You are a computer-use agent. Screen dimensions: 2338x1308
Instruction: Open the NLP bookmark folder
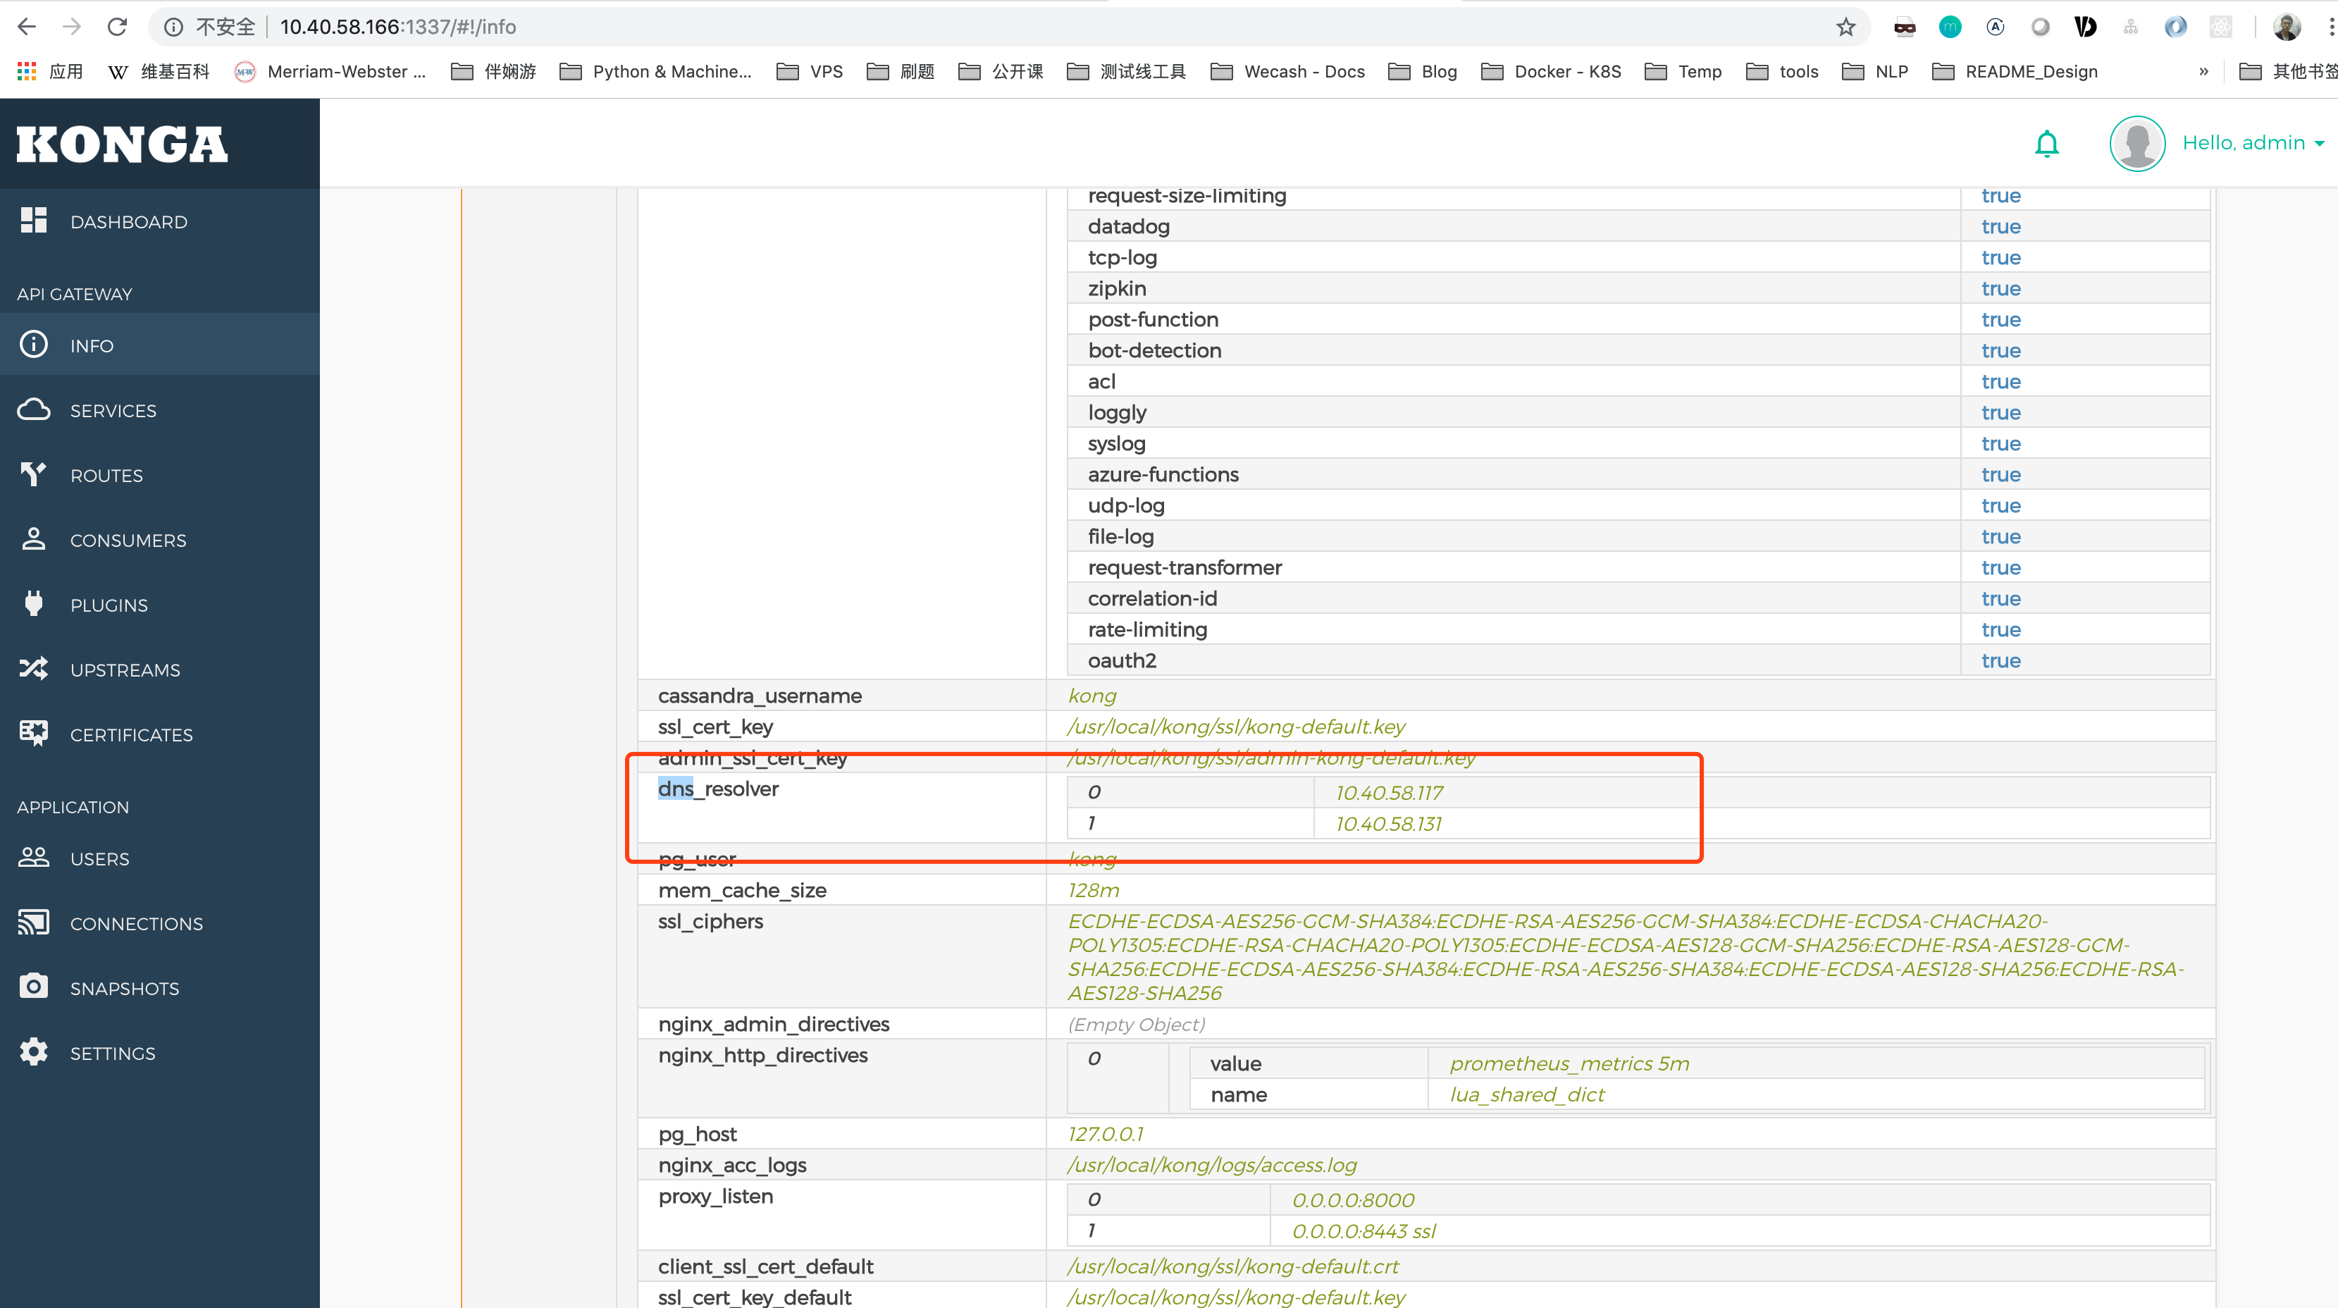(1874, 70)
